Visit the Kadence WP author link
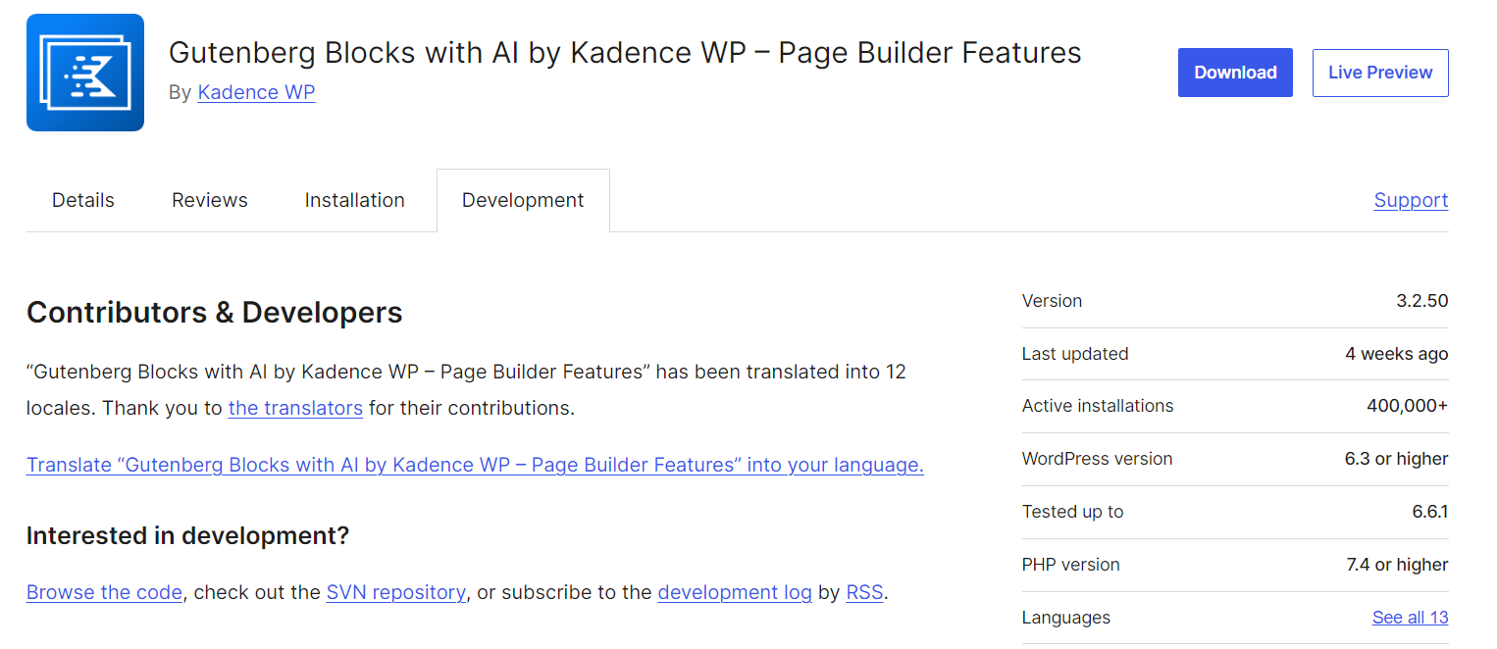Image resolution: width=1497 pixels, height=649 pixels. [256, 92]
